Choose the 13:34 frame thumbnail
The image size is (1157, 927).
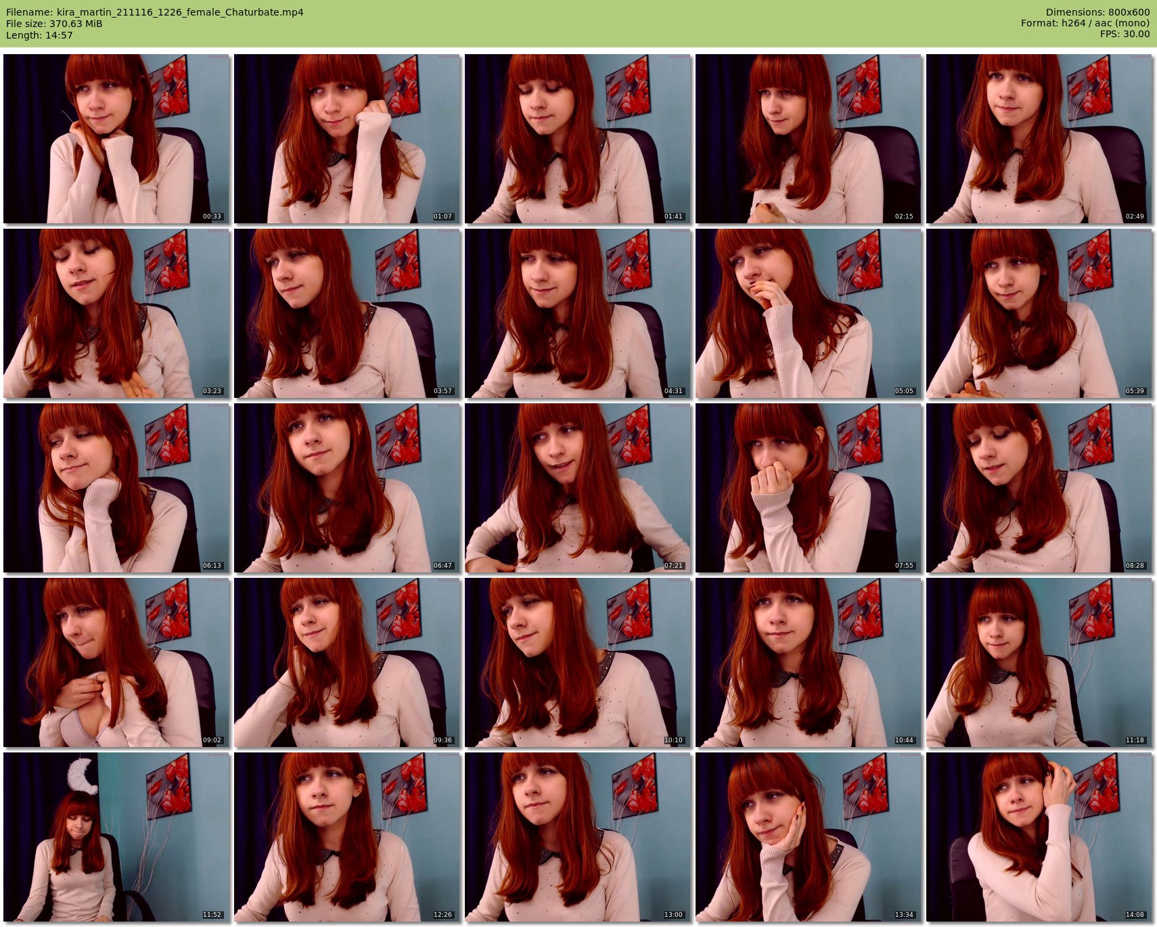[809, 837]
